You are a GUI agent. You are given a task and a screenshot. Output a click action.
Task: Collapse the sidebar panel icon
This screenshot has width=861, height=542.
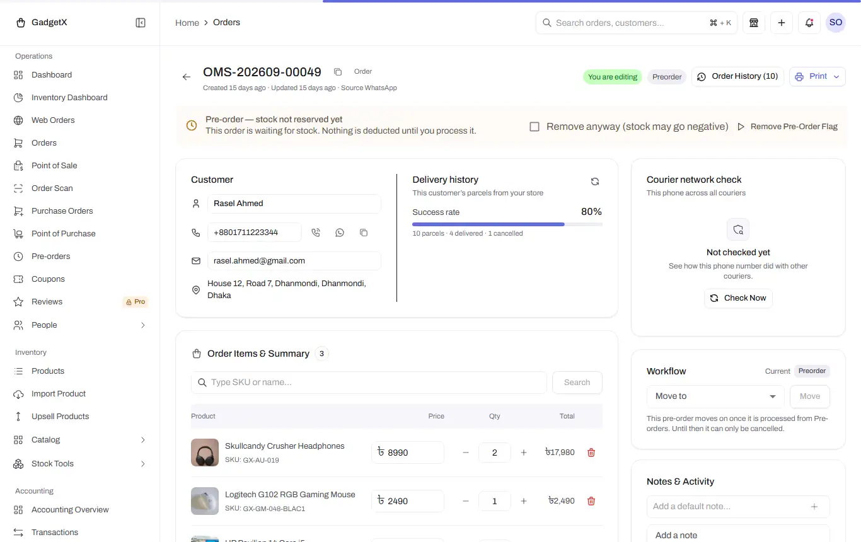pyautogui.click(x=141, y=23)
